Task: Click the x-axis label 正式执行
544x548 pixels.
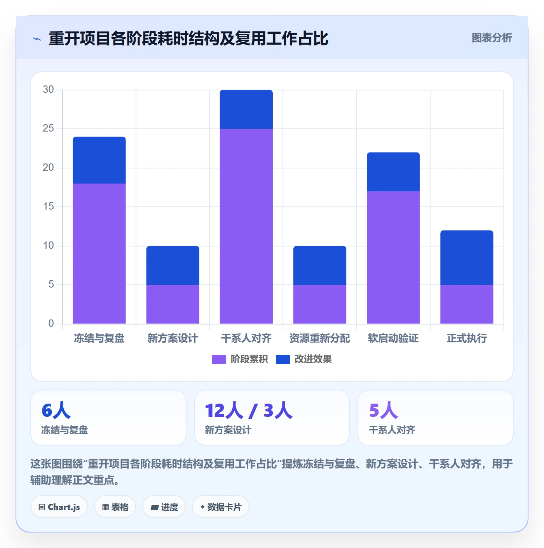Action: tap(467, 338)
